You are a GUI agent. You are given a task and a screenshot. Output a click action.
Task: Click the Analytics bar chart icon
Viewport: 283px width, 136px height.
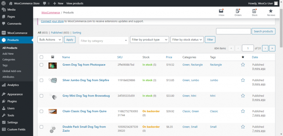point(4,85)
